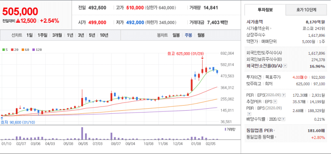Screen dimensions: 331x154
Task: Click the blue arrow marking 최저 90,600
Action: point(2,118)
